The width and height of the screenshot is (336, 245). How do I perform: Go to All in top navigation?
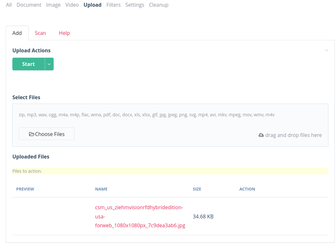coord(9,5)
